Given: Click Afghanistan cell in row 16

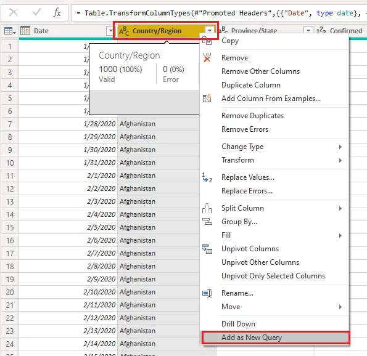Looking at the screenshot, I should 159,240.
